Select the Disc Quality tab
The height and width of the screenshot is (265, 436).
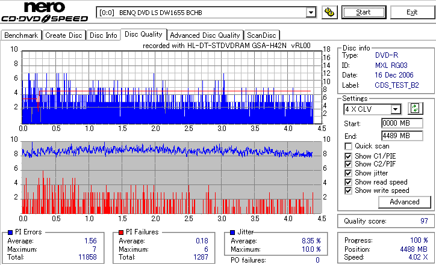tap(143, 34)
